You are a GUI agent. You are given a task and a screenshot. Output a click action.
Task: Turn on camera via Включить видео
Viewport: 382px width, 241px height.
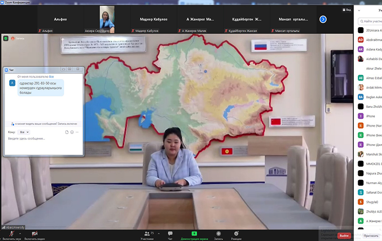point(34,234)
